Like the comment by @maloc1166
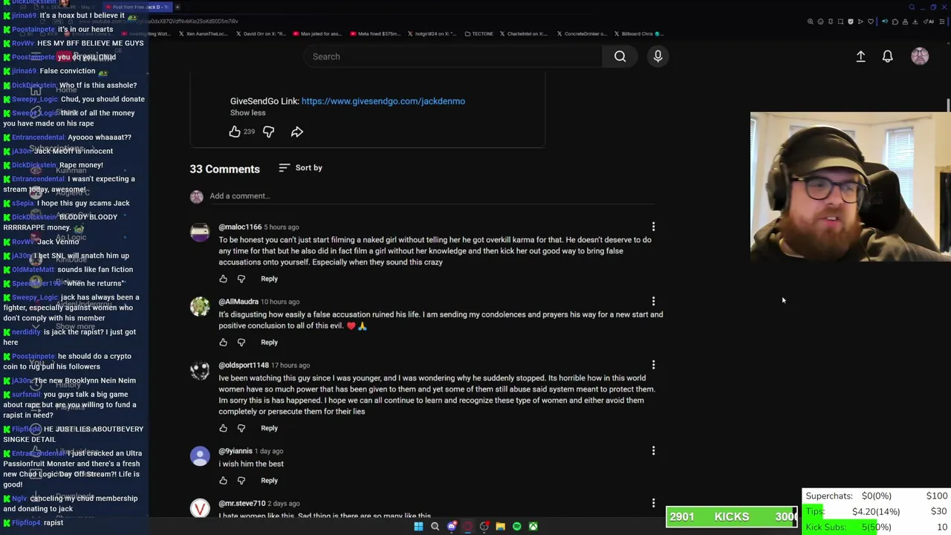The width and height of the screenshot is (951, 535). pyautogui.click(x=223, y=279)
